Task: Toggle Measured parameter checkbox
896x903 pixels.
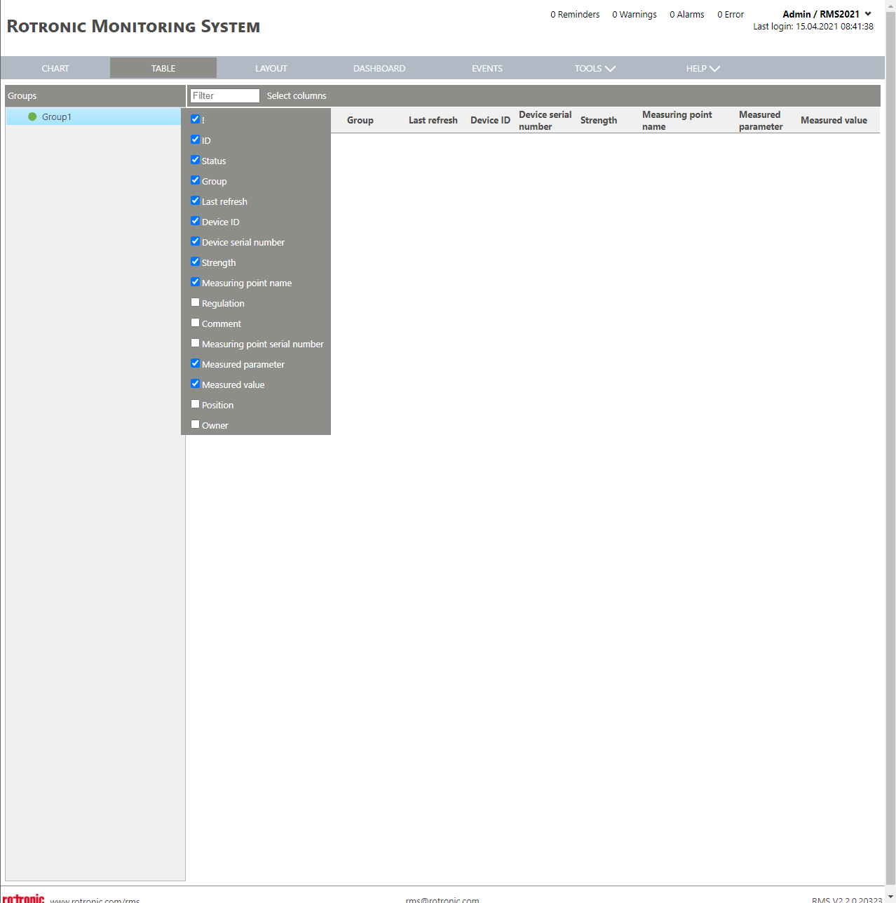Action: [x=196, y=363]
